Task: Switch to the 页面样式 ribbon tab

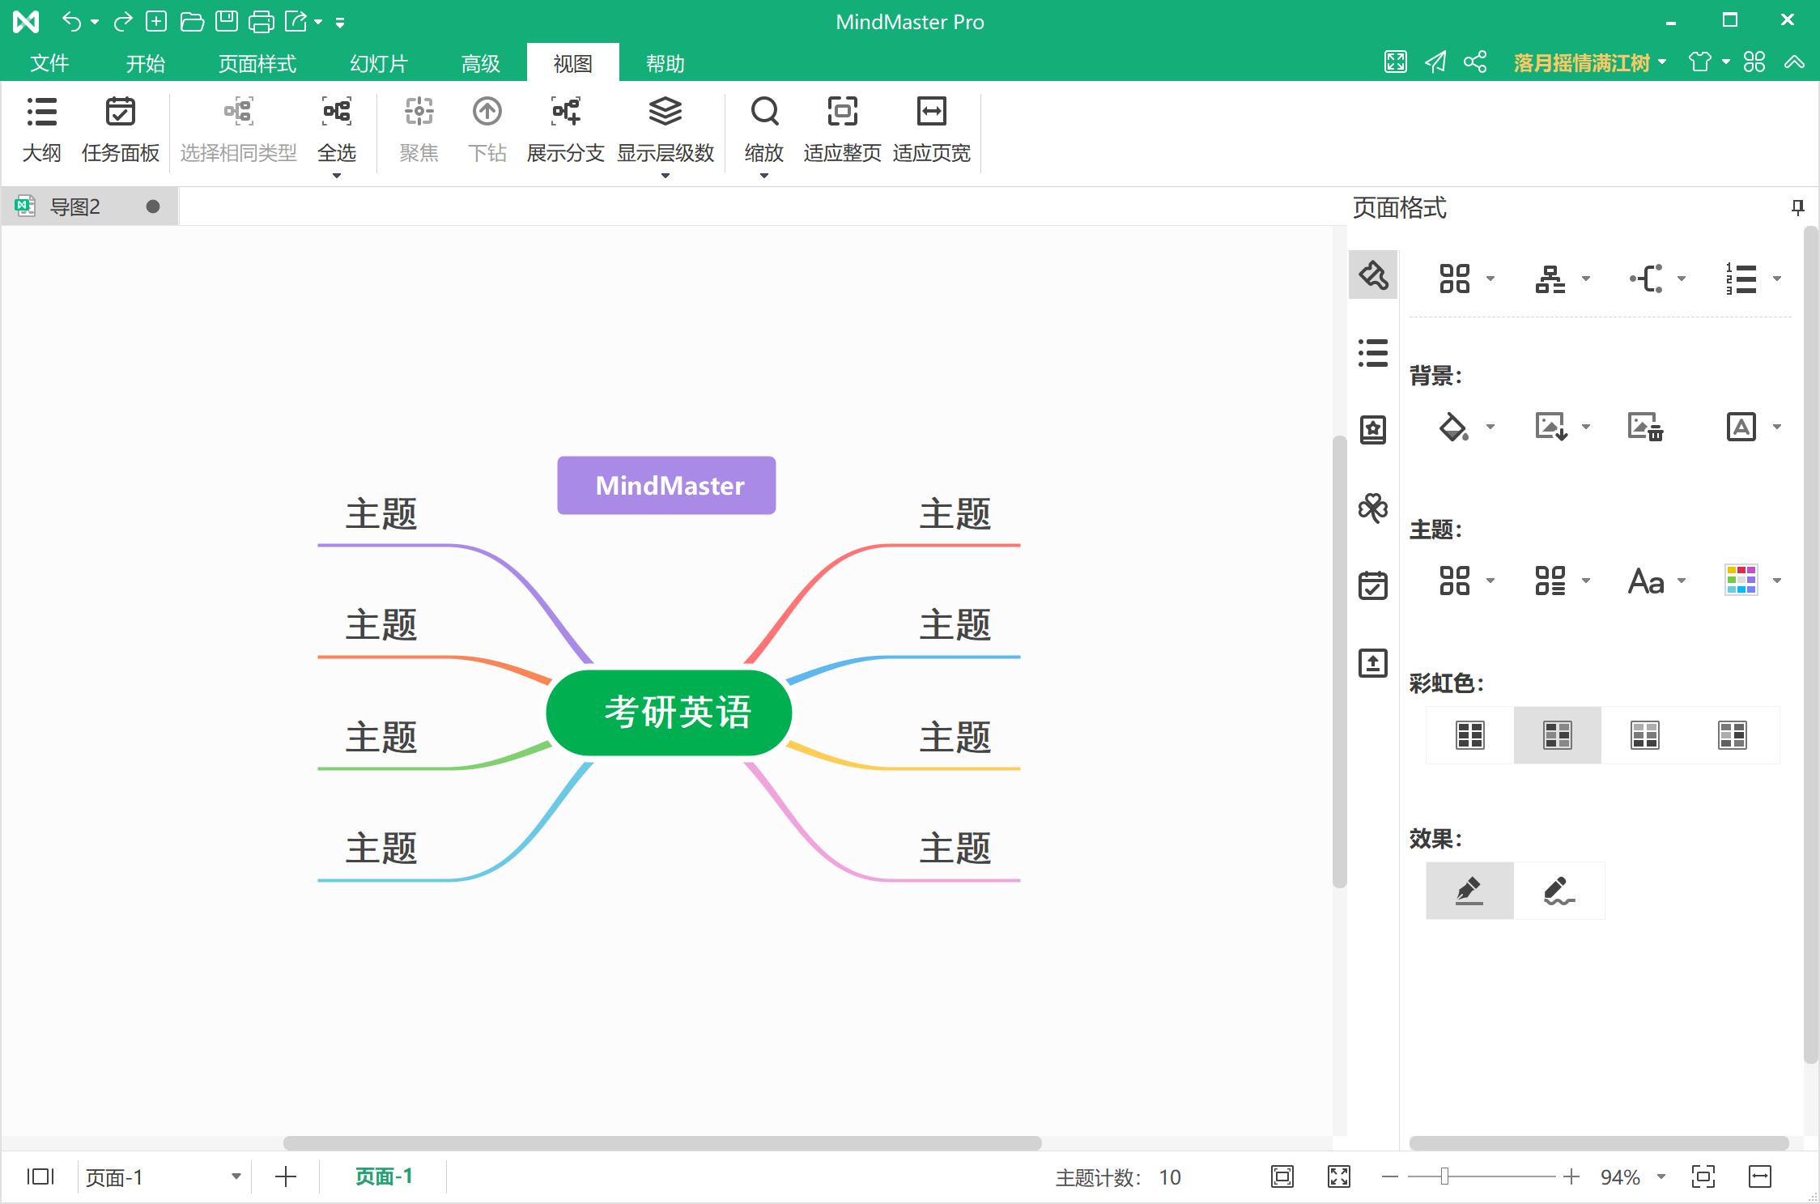Action: (x=257, y=63)
